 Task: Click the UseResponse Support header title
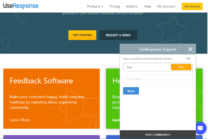point(158,49)
